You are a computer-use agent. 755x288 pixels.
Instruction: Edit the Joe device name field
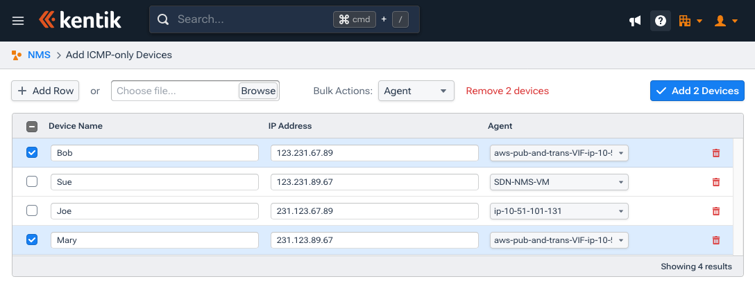[x=155, y=211]
